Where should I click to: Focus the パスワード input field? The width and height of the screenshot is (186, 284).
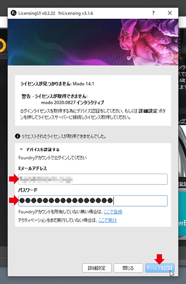tap(93, 201)
